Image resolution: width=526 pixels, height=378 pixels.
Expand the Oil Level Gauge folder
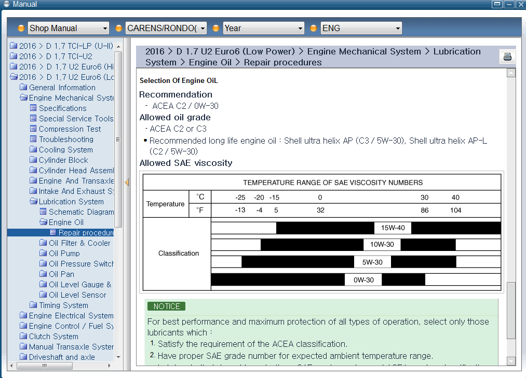coord(76,285)
